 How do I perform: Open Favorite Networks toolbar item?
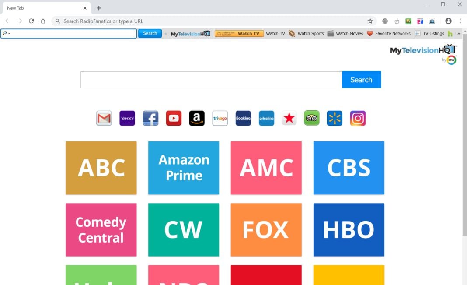click(x=389, y=34)
